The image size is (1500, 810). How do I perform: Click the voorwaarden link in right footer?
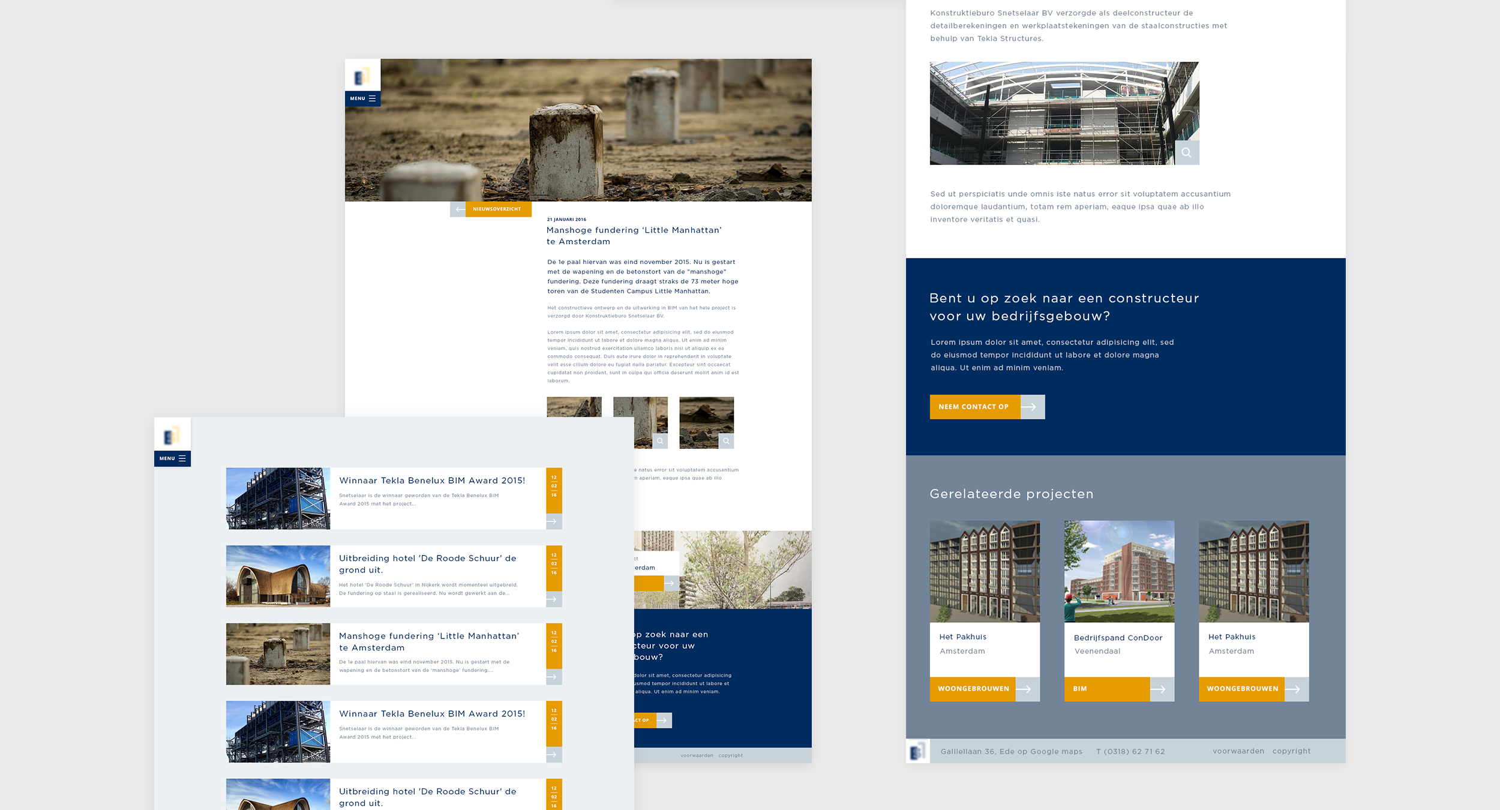point(1238,751)
